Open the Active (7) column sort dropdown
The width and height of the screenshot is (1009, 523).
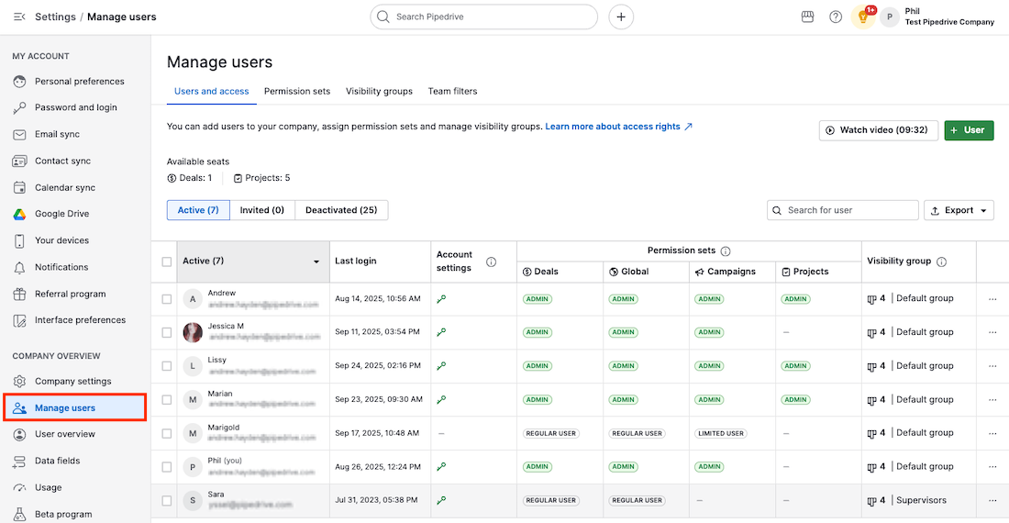point(316,261)
